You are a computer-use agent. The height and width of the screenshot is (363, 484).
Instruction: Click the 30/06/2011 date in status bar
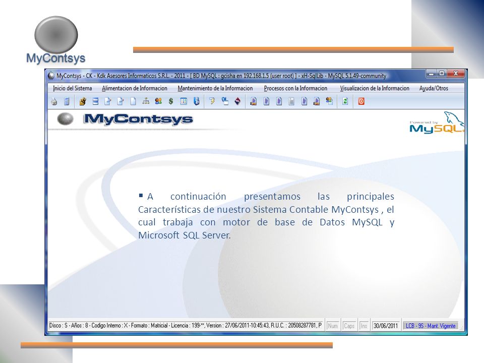tap(386, 326)
